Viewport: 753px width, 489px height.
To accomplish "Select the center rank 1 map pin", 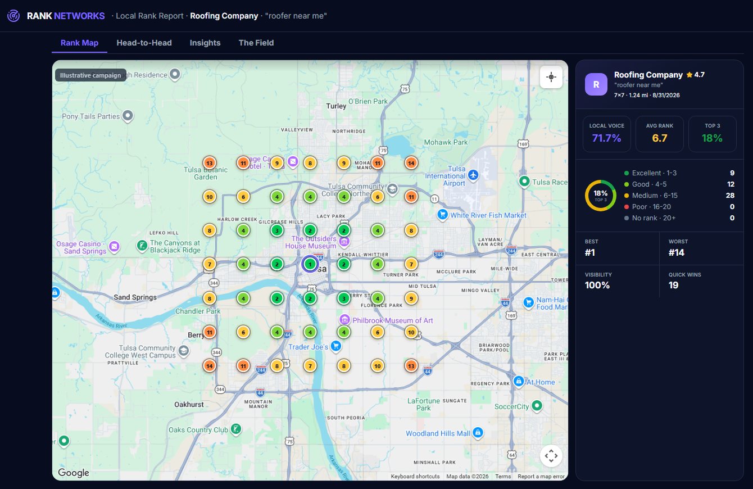I will click(310, 264).
